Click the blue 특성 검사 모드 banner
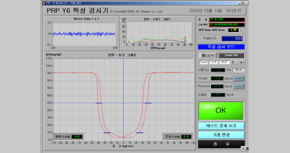Image resolution: width=290 pixels, height=153 pixels. point(221,47)
